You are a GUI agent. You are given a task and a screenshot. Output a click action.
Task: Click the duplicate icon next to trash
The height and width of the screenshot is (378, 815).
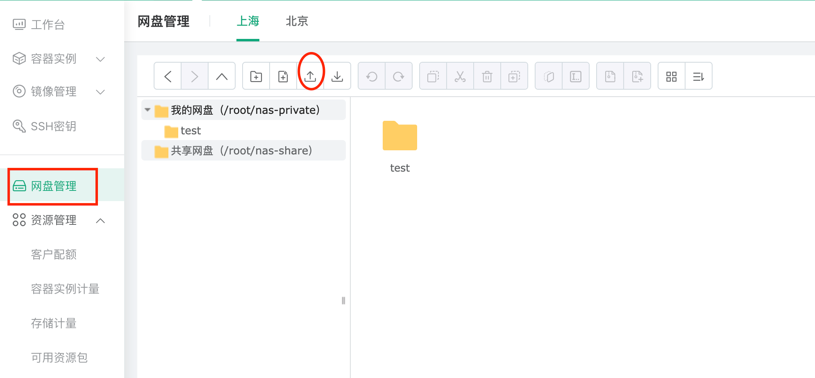(x=514, y=76)
